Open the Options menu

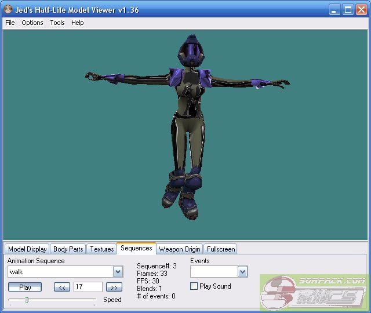click(32, 23)
